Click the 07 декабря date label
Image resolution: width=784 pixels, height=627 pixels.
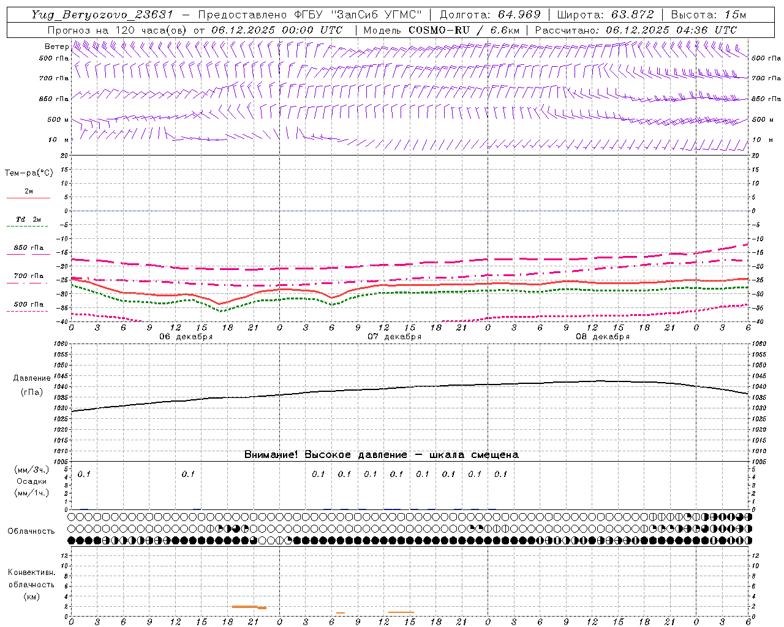394,337
